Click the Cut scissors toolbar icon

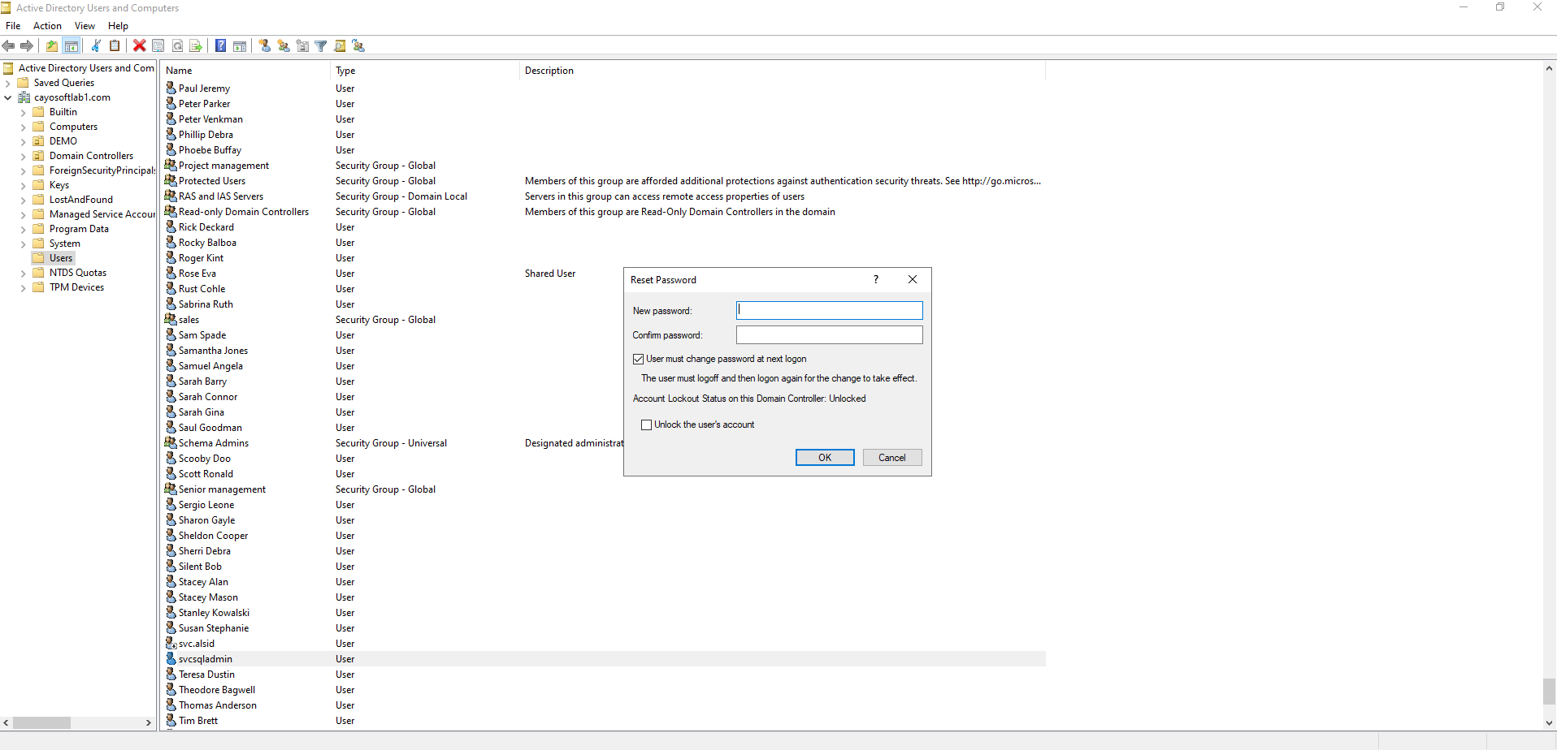click(x=96, y=46)
